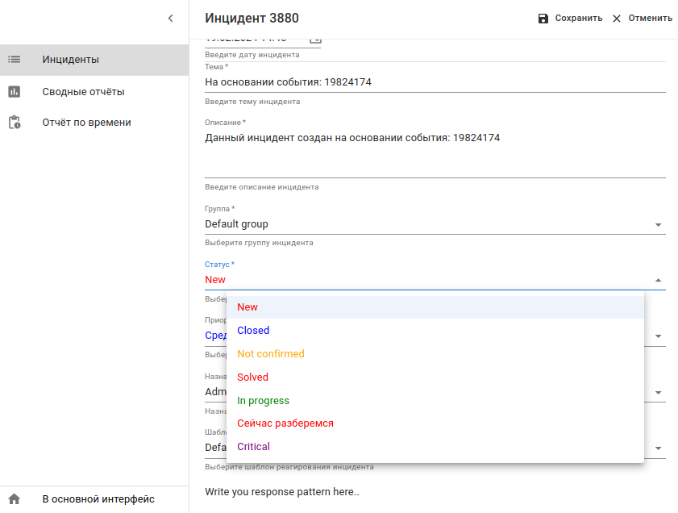The image size is (678, 513).
Task: Select the Closed status option
Action: pos(253,331)
